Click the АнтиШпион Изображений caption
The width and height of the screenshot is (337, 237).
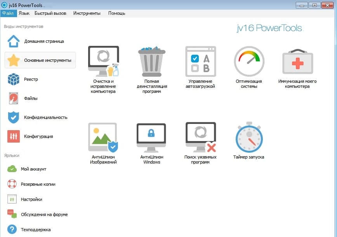[x=103, y=160]
